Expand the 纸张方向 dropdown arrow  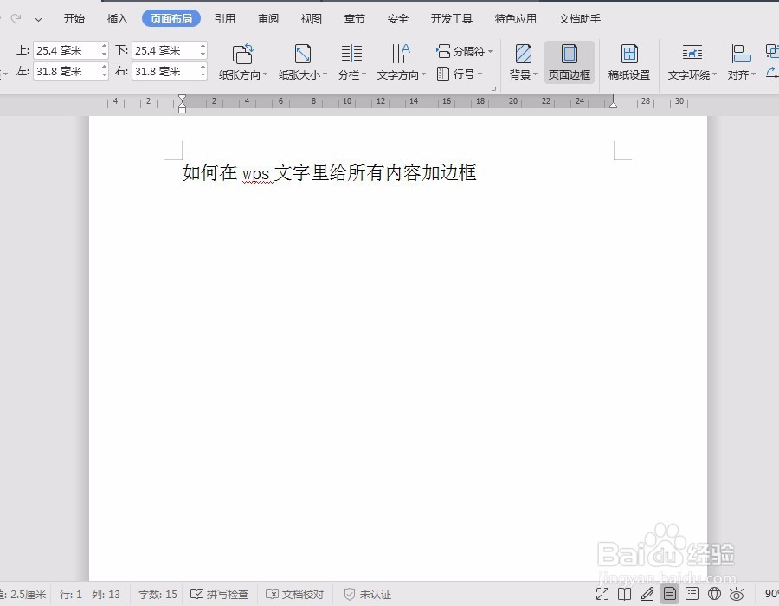(x=266, y=75)
